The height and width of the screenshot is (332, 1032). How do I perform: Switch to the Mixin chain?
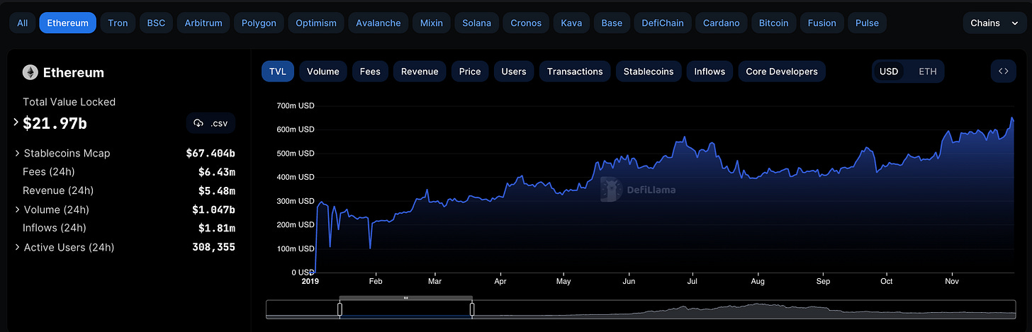[431, 23]
